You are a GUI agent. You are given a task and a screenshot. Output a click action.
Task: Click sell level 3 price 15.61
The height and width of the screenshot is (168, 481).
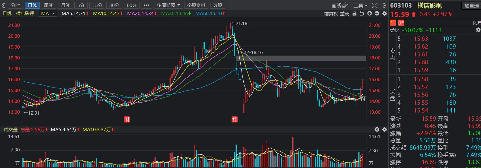point(421,54)
